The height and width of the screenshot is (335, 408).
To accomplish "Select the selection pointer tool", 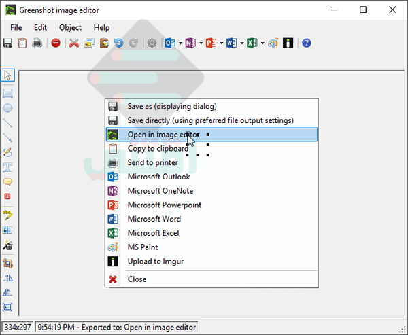I will coord(7,75).
